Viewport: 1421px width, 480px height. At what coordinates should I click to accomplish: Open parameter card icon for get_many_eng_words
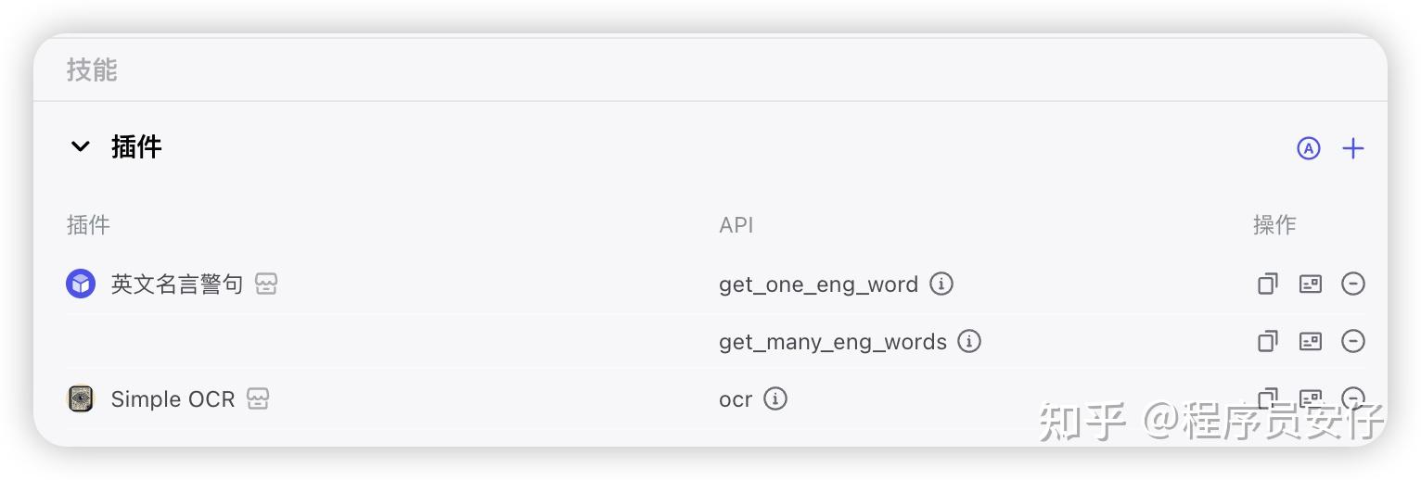1311,341
